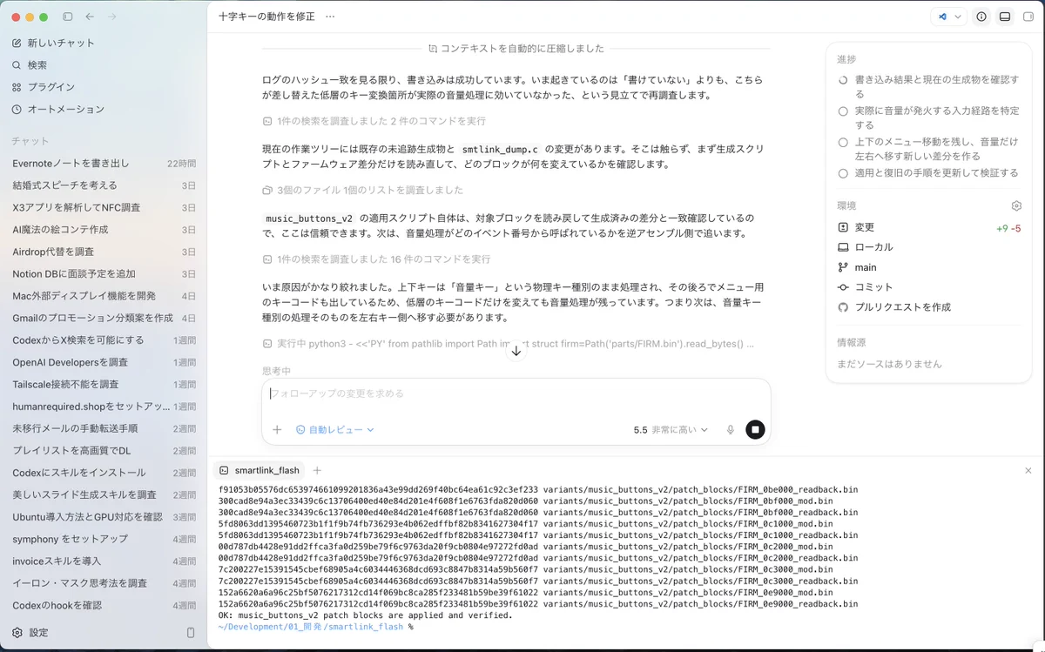The width and height of the screenshot is (1045, 652).
Task: Click the phone icon beside 設定
Action: click(x=191, y=633)
